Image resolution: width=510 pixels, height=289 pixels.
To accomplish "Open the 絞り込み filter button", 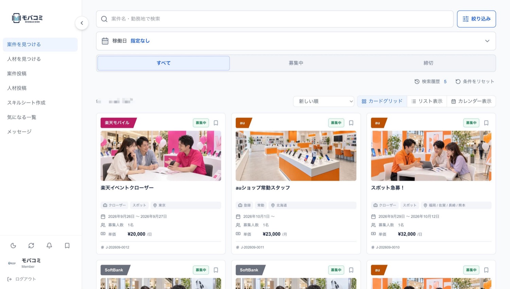I will (476, 19).
